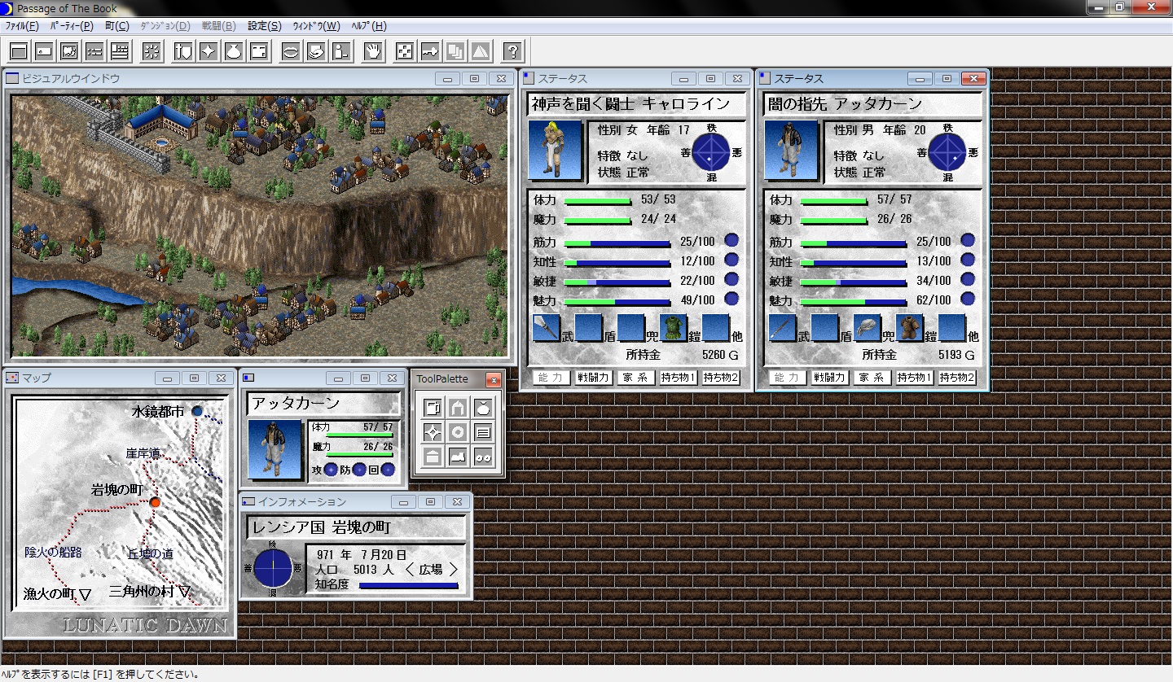Click the help question mark toolbar icon
Screen dimensions: 1173x682
point(512,50)
